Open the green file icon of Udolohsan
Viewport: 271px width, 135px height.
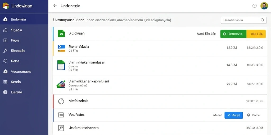coord(61,33)
